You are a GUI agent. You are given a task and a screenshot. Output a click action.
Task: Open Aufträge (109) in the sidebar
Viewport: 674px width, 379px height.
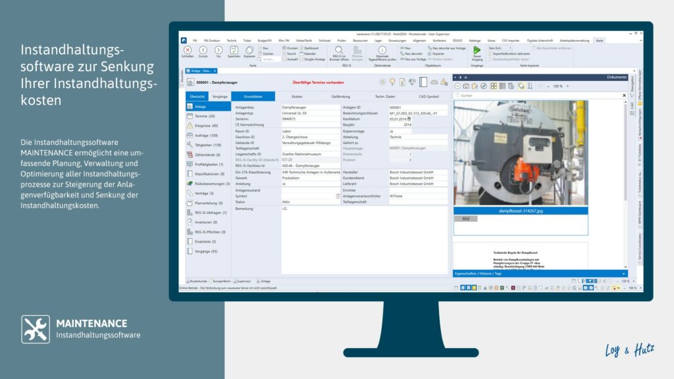[x=205, y=136]
